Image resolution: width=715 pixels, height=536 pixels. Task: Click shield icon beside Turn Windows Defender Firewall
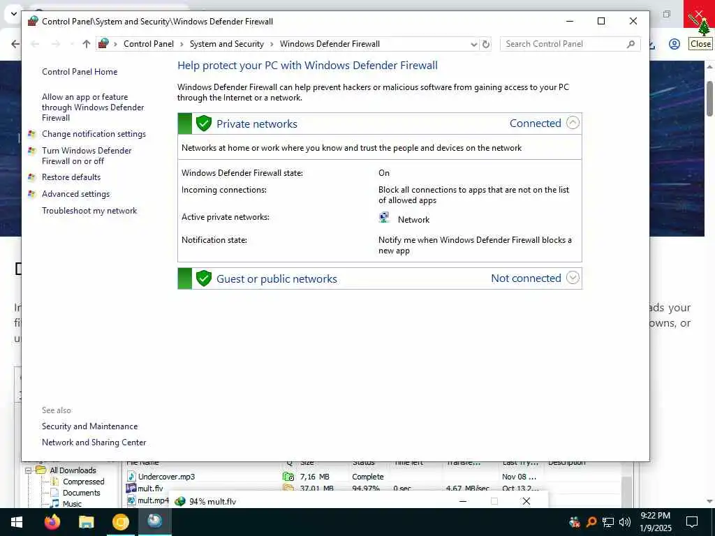pos(31,151)
